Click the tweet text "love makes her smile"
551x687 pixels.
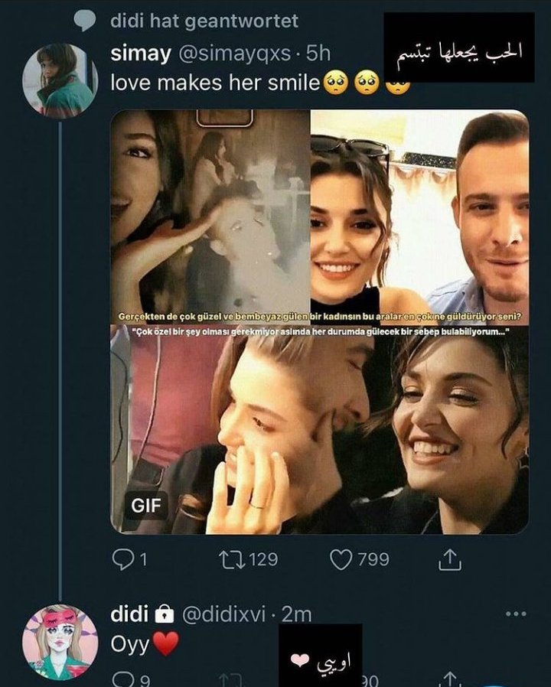pyautogui.click(x=214, y=83)
